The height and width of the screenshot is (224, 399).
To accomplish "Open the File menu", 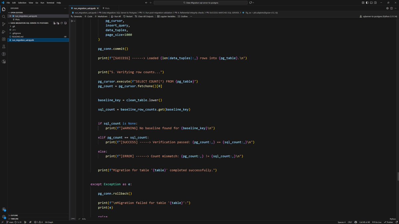I will pos(8,3).
